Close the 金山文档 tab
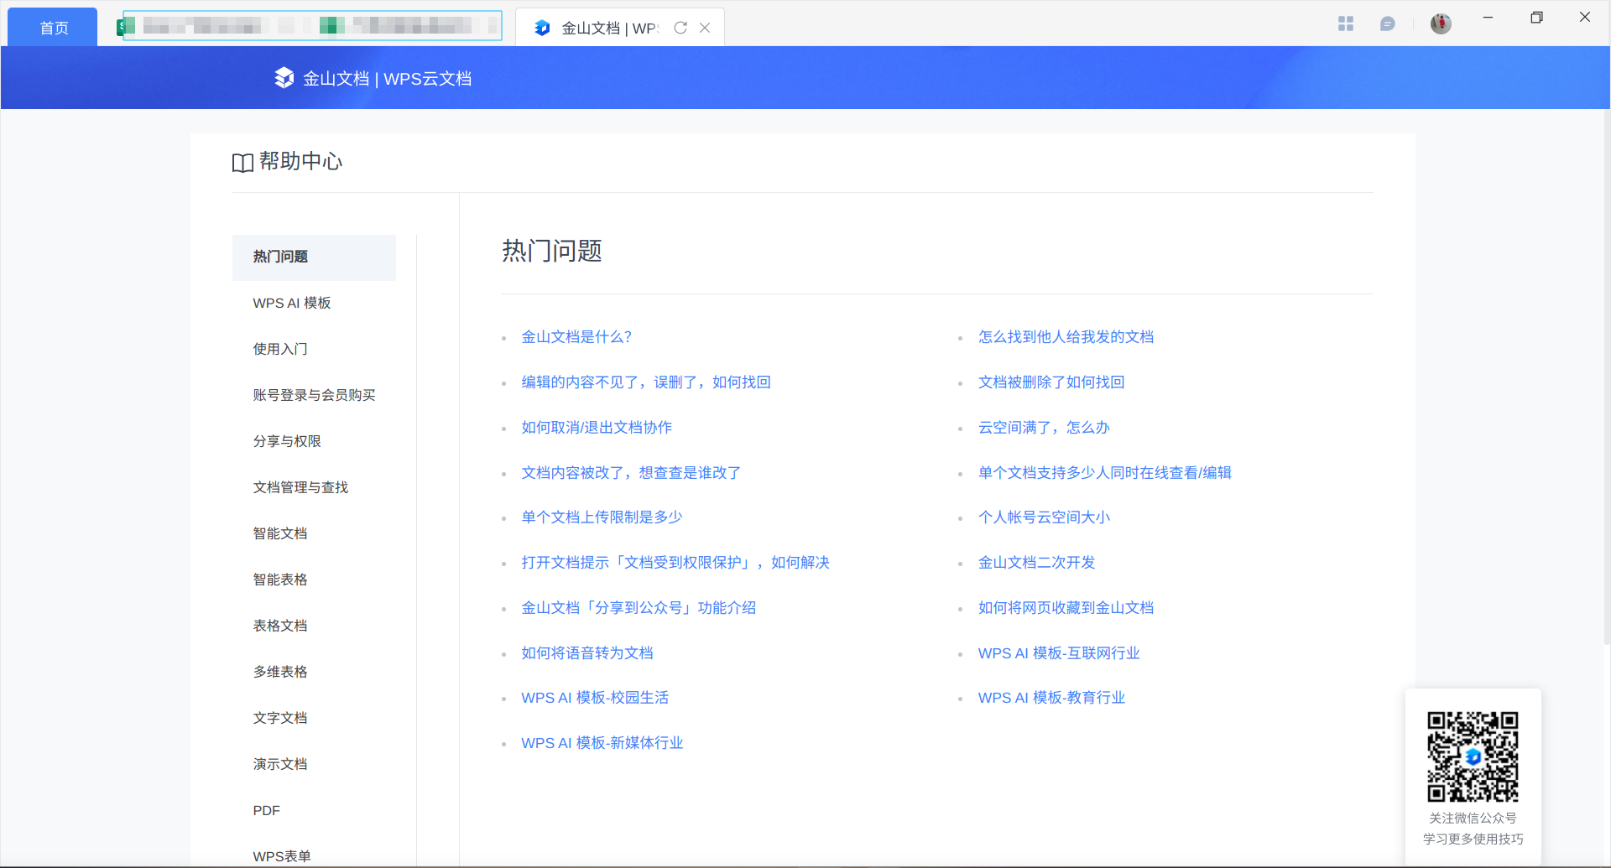1611x868 pixels. click(705, 28)
